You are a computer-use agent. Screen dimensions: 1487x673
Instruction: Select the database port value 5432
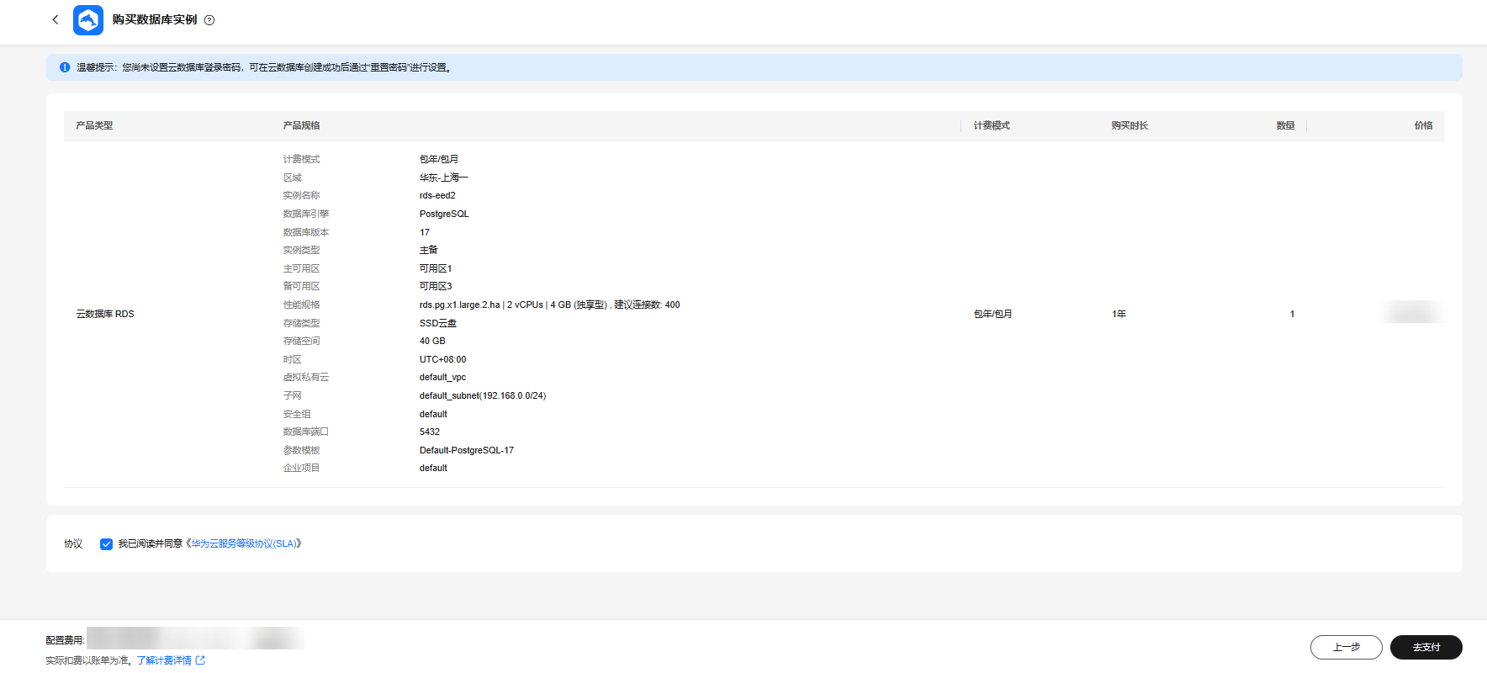pyautogui.click(x=430, y=432)
